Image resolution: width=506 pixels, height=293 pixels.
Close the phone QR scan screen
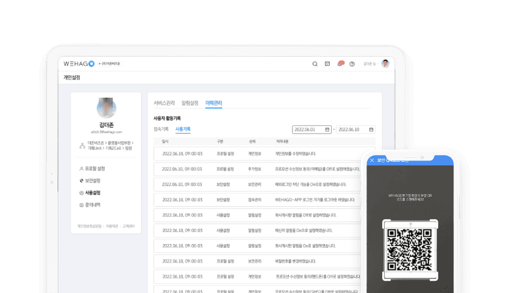[x=372, y=160]
